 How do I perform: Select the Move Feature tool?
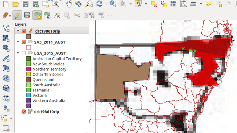[x=47, y=15]
